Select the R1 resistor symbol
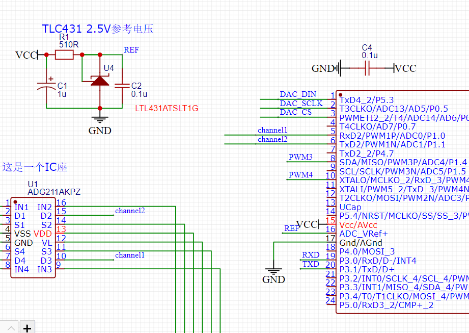 [x=64, y=55]
